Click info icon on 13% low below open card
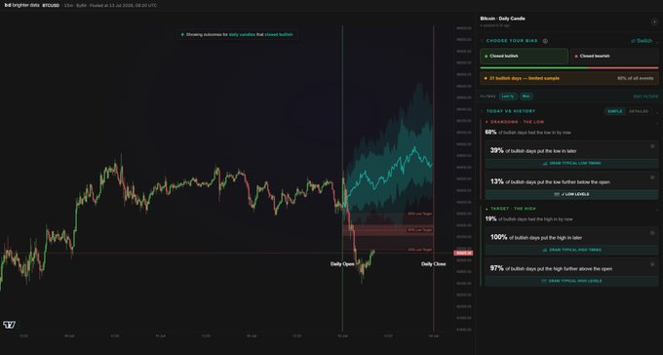 coord(652,177)
